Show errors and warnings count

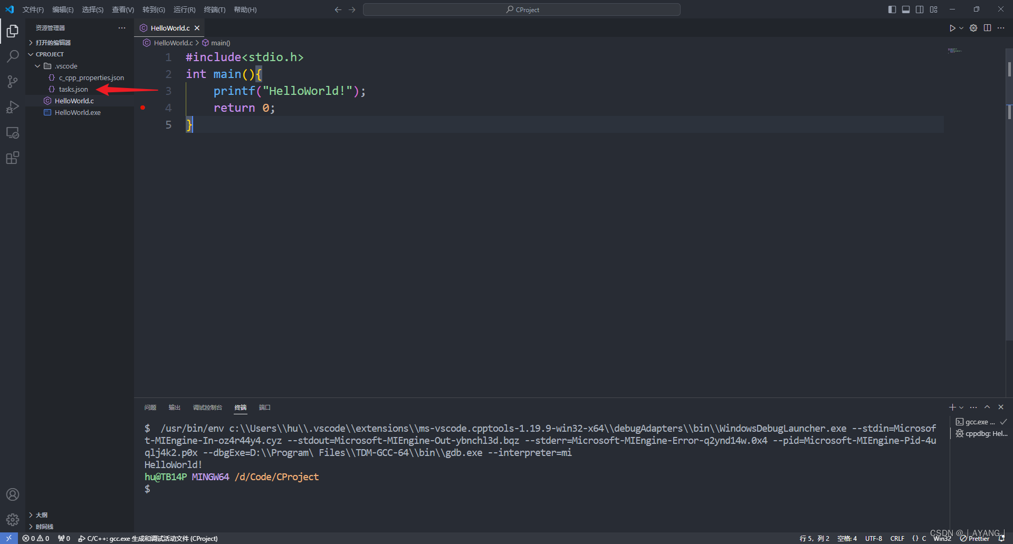tap(36, 538)
